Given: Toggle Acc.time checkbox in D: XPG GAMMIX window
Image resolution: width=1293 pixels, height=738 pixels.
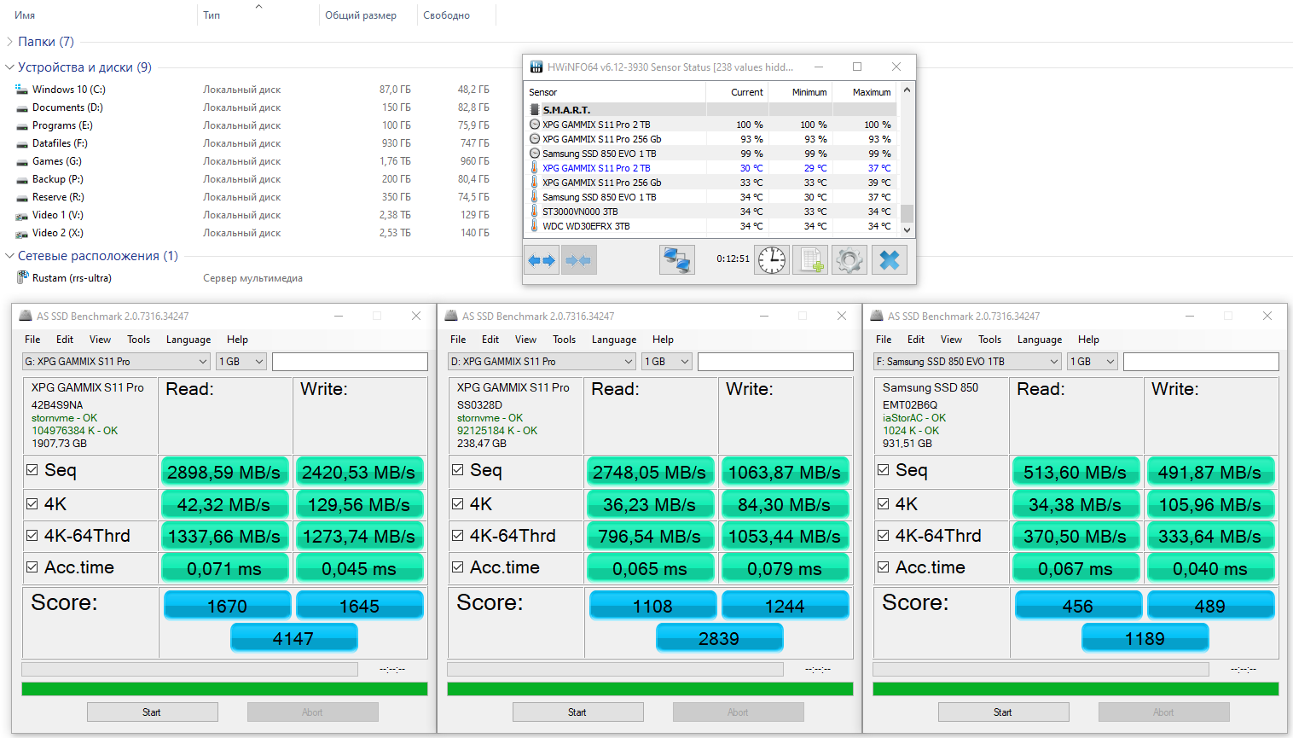Looking at the screenshot, I should (x=458, y=567).
